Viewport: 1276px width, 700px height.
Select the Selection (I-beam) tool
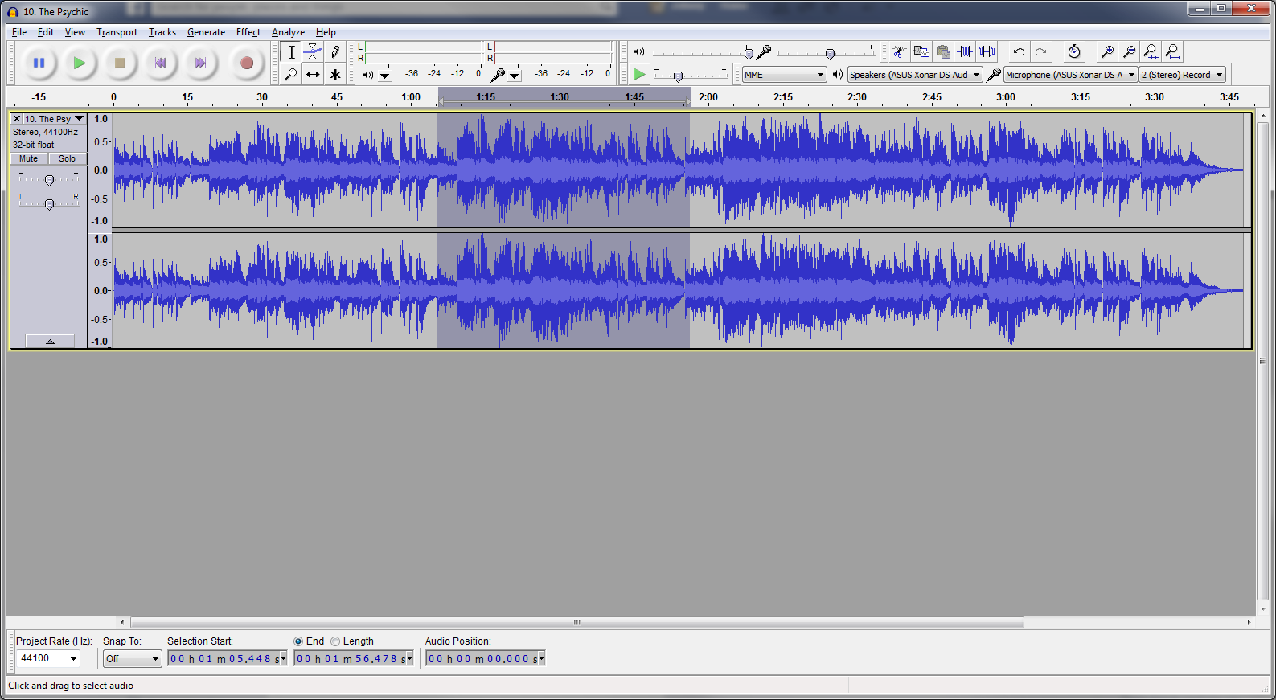tap(291, 52)
